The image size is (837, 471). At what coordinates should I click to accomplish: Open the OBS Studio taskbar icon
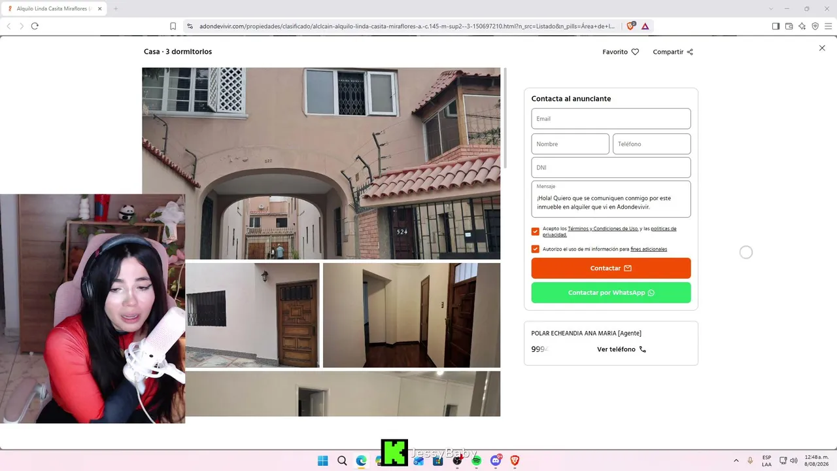pos(457,461)
